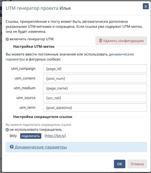Confirm with the OK button

(x=120, y=164)
